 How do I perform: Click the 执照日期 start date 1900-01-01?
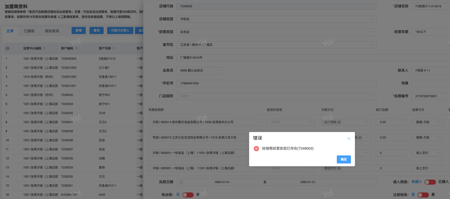click(222, 182)
